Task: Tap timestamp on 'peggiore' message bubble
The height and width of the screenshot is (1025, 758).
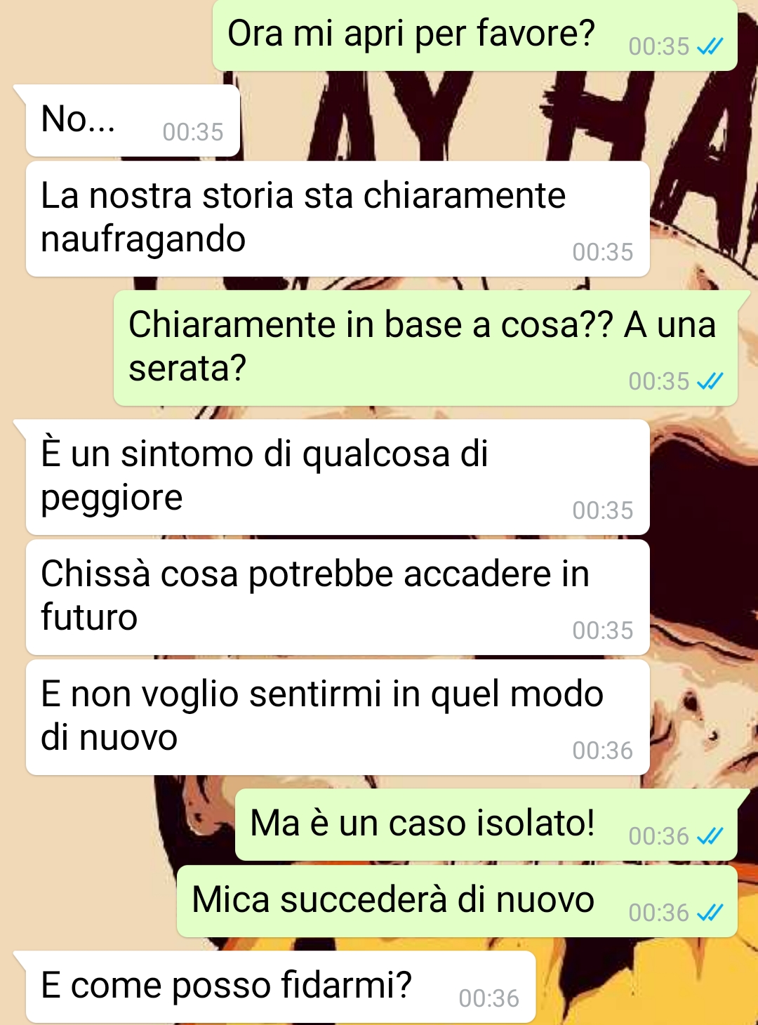Action: pyautogui.click(x=603, y=510)
